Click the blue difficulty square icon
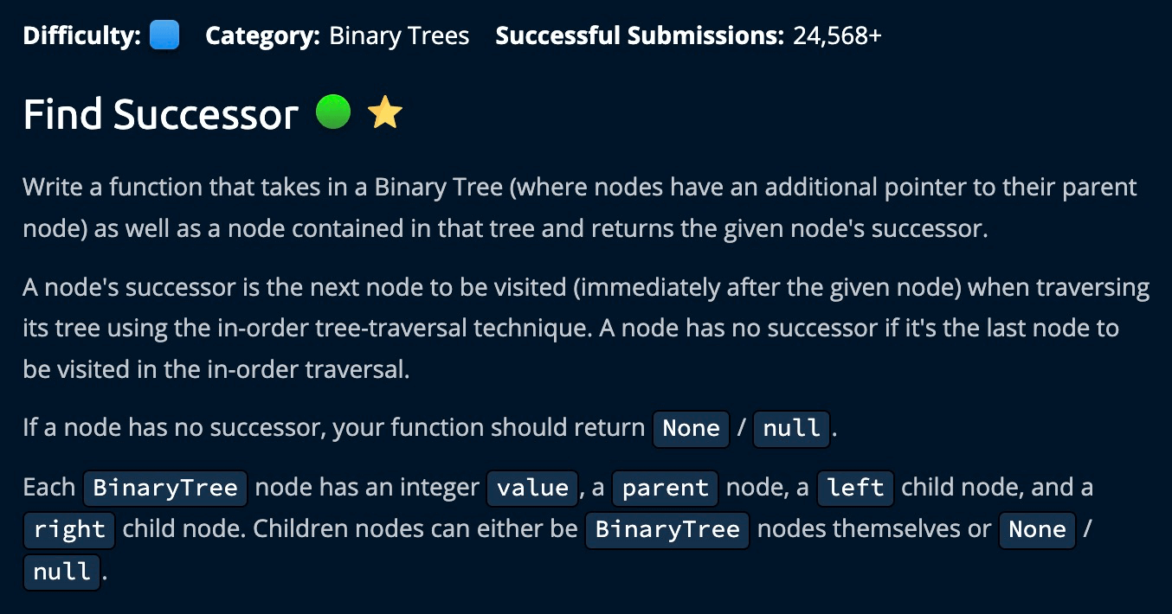Image resolution: width=1172 pixels, height=614 pixels. 164,35
